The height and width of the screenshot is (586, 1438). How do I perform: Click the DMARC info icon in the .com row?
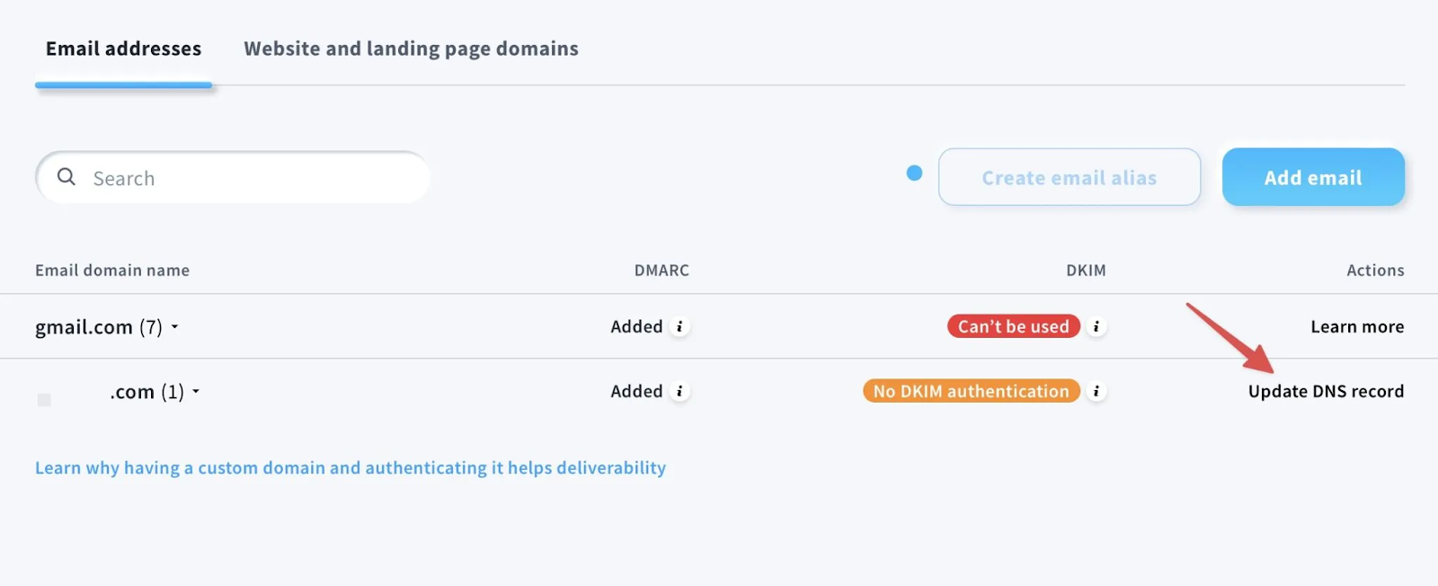tap(679, 392)
